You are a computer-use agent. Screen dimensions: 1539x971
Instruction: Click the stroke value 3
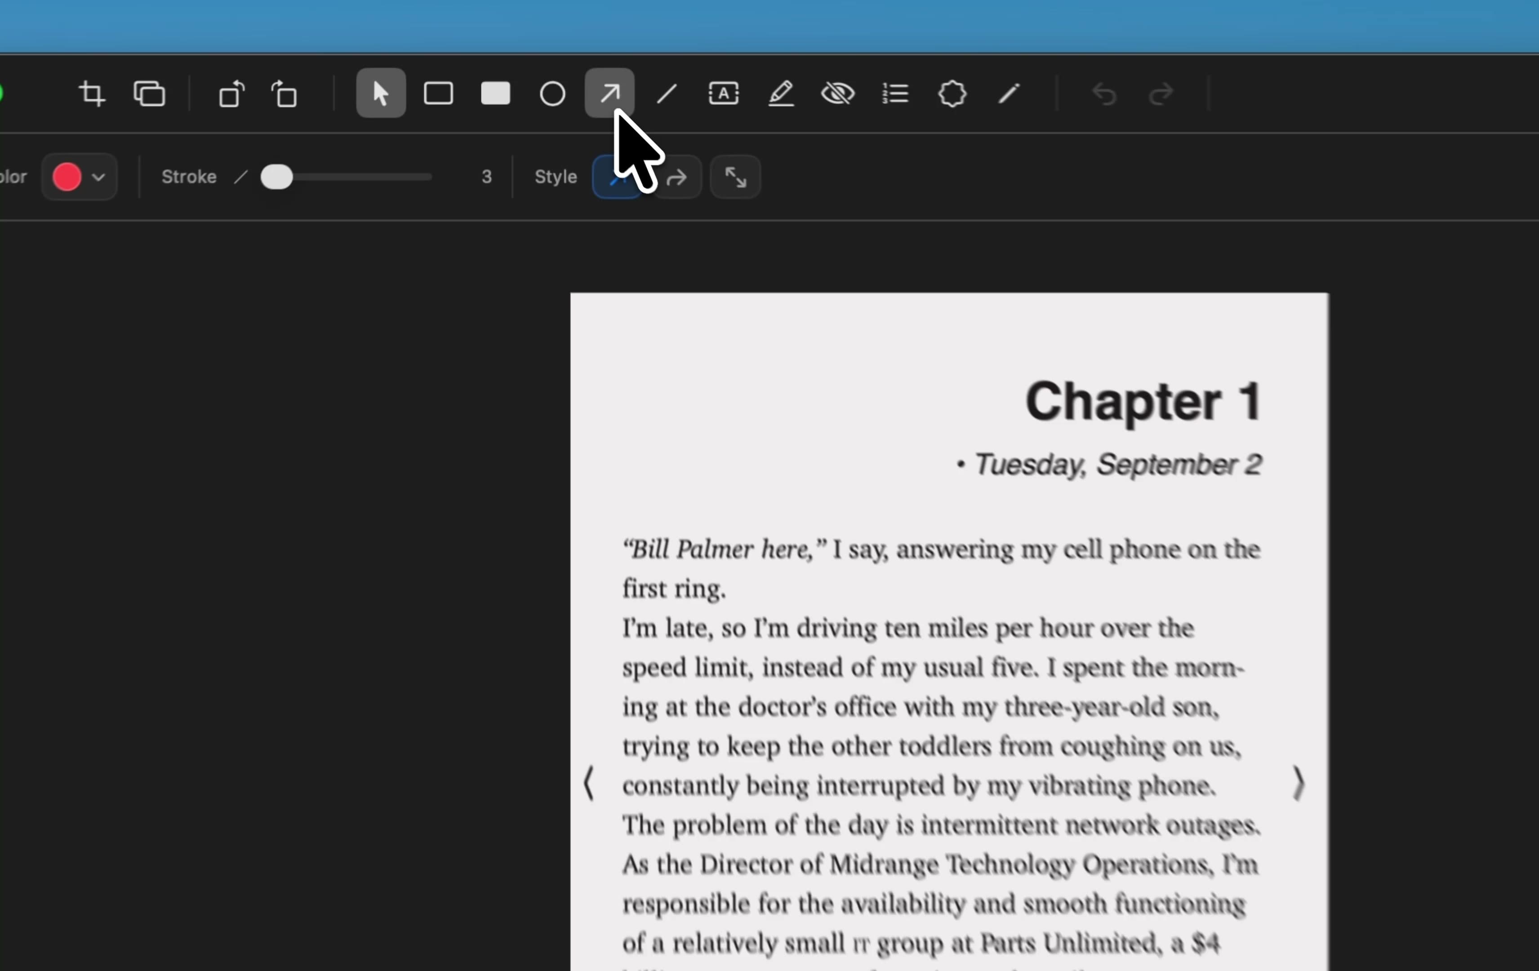pos(487,177)
